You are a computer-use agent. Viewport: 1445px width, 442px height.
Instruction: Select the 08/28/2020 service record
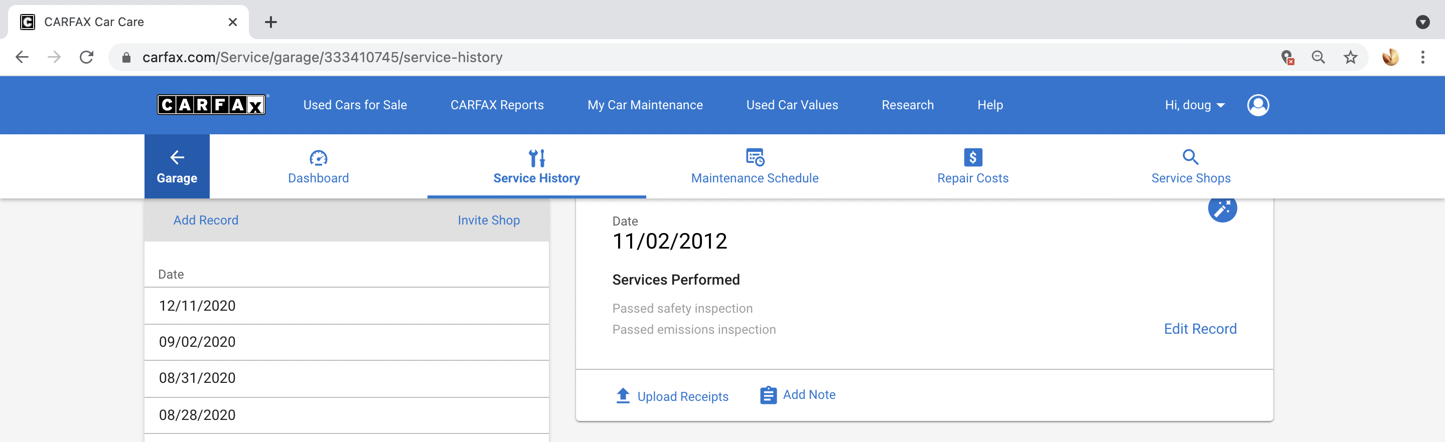(x=347, y=415)
